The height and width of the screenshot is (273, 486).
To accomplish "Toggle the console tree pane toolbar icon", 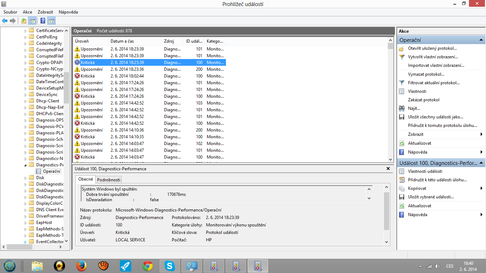I will click(32, 21).
